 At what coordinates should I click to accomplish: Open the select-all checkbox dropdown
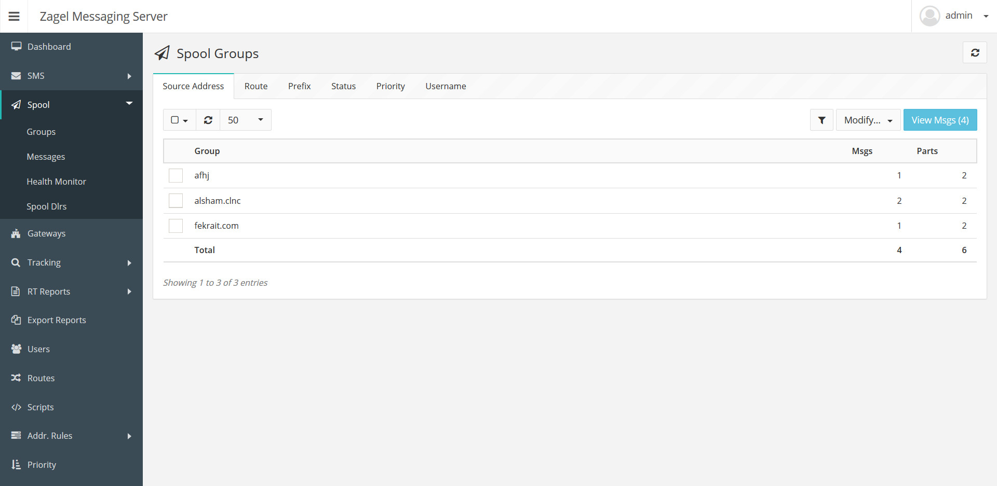pos(179,120)
